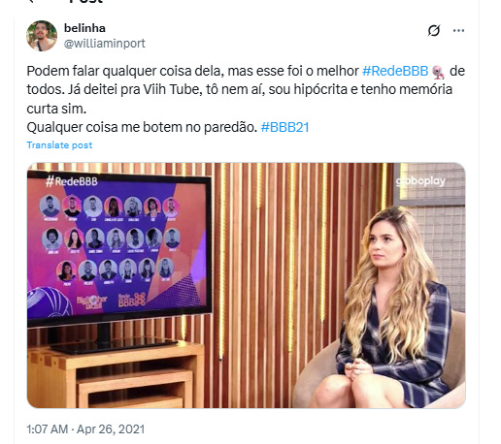Click Translate post

point(59,145)
